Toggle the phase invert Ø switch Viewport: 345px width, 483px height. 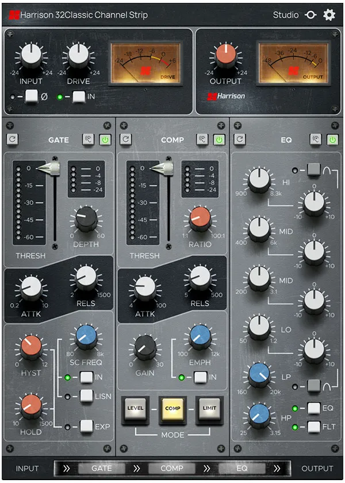coord(31,97)
